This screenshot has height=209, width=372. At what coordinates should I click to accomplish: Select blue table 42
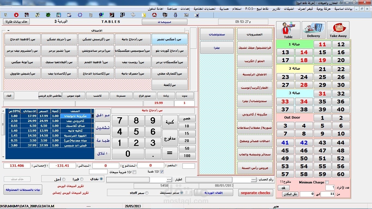tap(304, 143)
